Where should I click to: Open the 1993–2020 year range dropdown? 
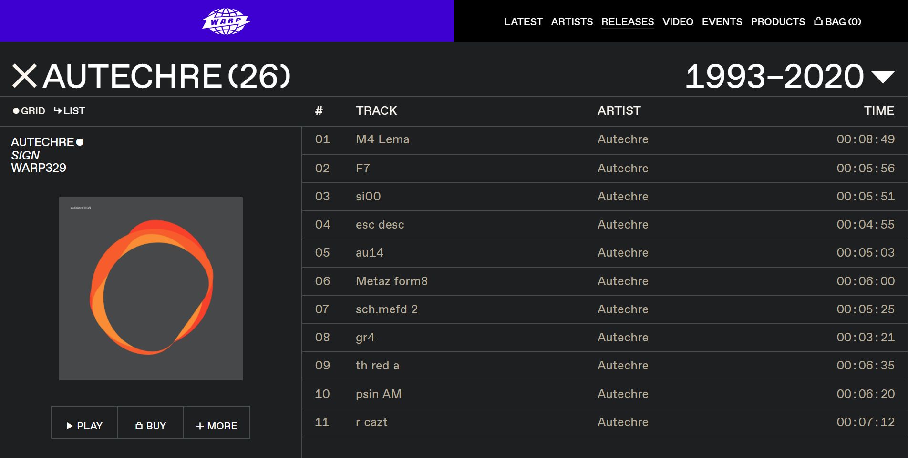[883, 77]
